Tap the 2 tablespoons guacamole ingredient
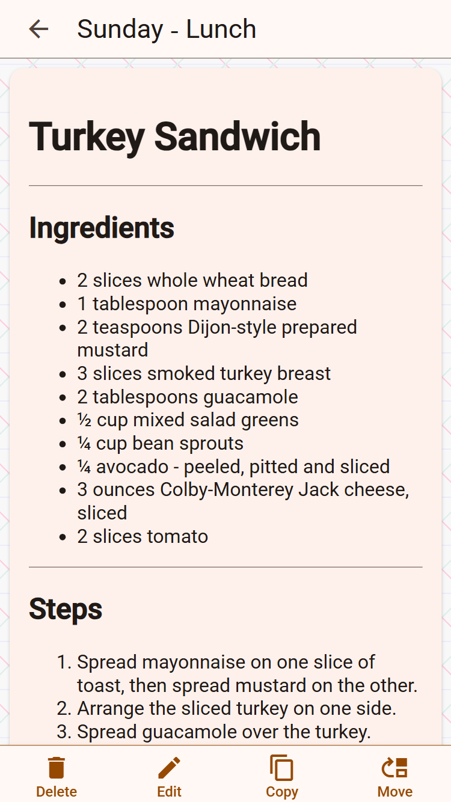The width and height of the screenshot is (451, 802). pyautogui.click(x=188, y=397)
